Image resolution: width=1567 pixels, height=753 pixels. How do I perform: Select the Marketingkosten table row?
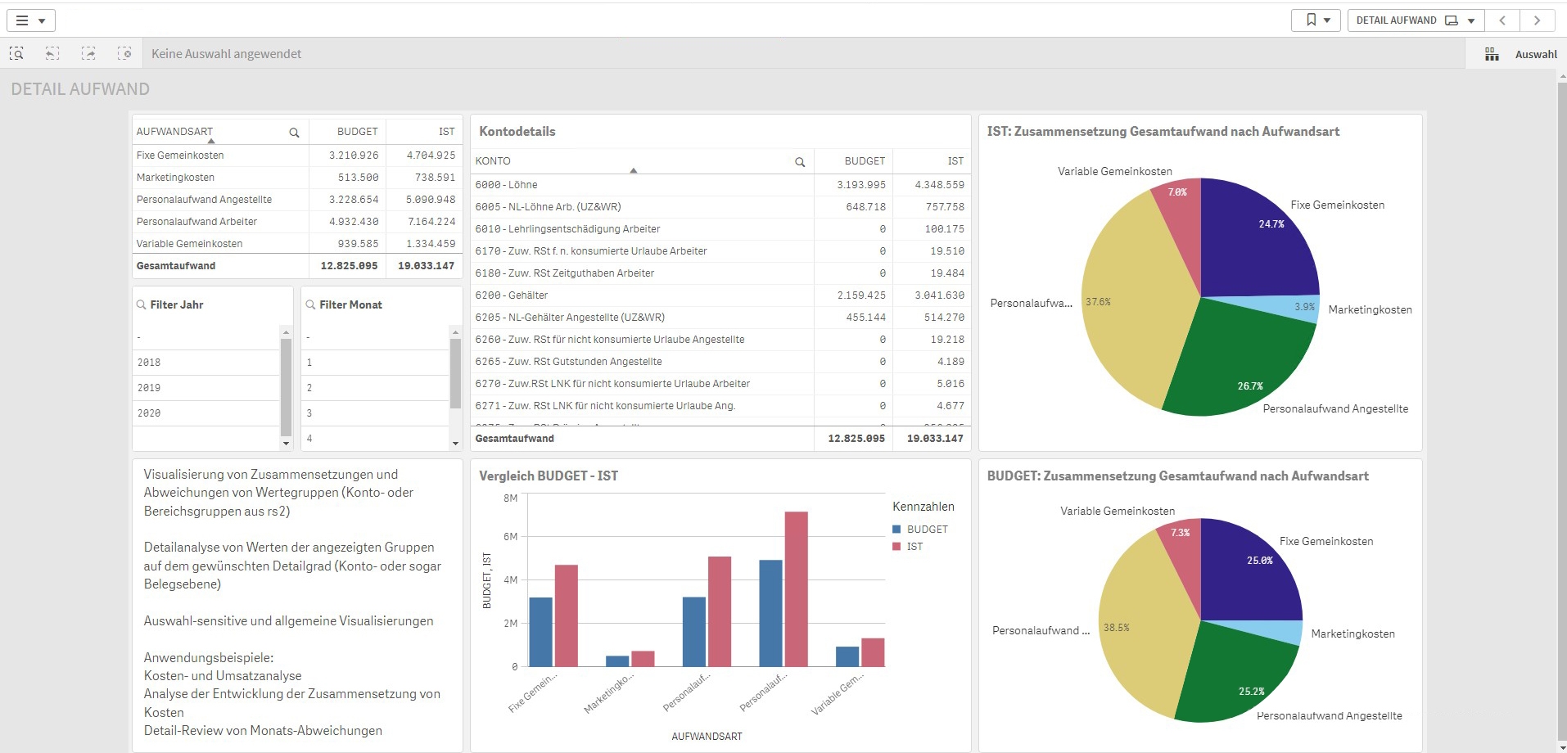coord(296,177)
